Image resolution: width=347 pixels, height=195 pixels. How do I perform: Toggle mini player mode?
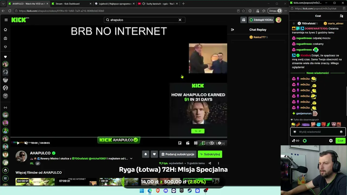point(180,143)
